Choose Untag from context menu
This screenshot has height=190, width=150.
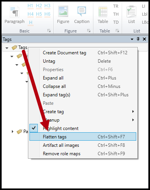click(x=83, y=61)
